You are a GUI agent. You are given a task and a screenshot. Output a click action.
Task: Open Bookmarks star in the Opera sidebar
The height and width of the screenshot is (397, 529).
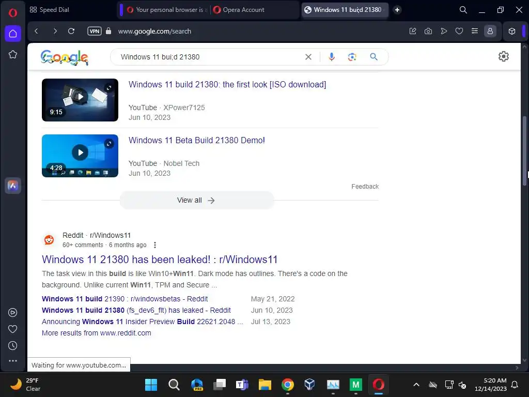click(13, 54)
